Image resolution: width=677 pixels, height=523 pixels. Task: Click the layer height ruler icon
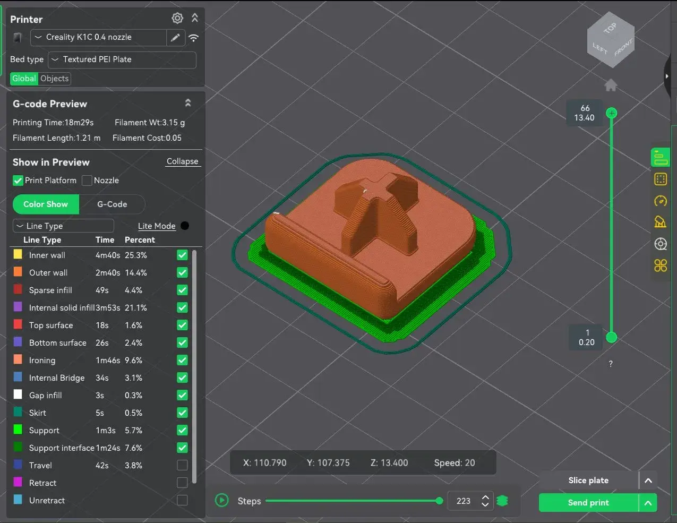point(661,222)
